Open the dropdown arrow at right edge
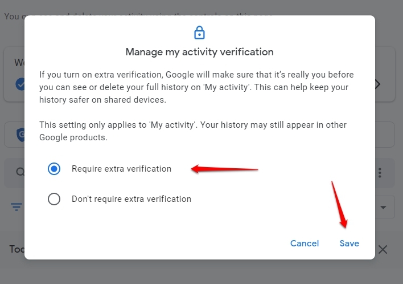This screenshot has height=284, width=403. (383, 207)
